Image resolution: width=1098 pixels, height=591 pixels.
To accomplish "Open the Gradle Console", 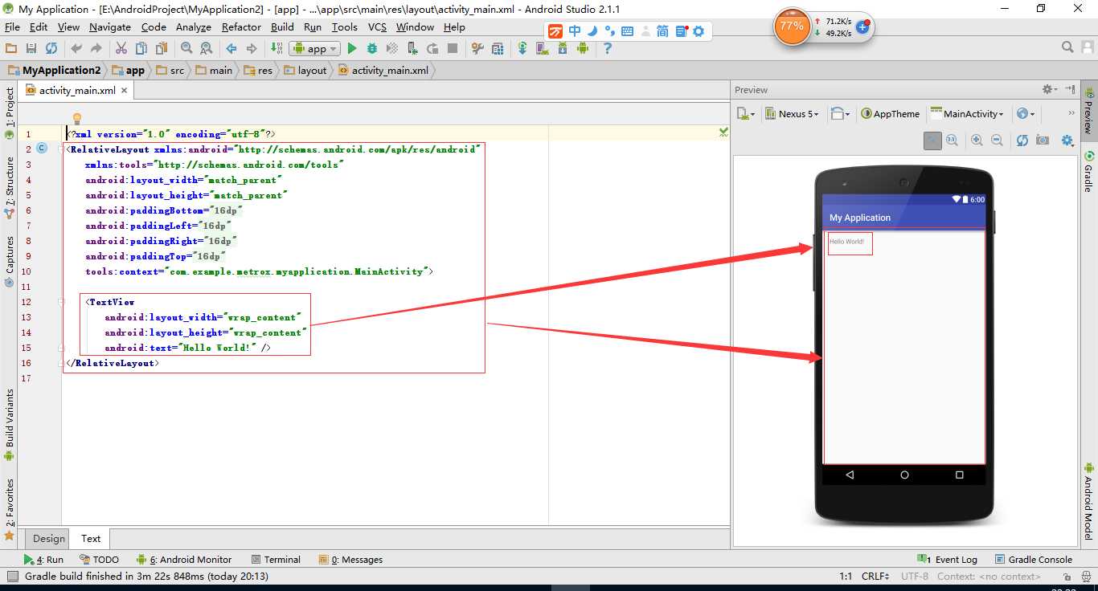I will (1034, 560).
